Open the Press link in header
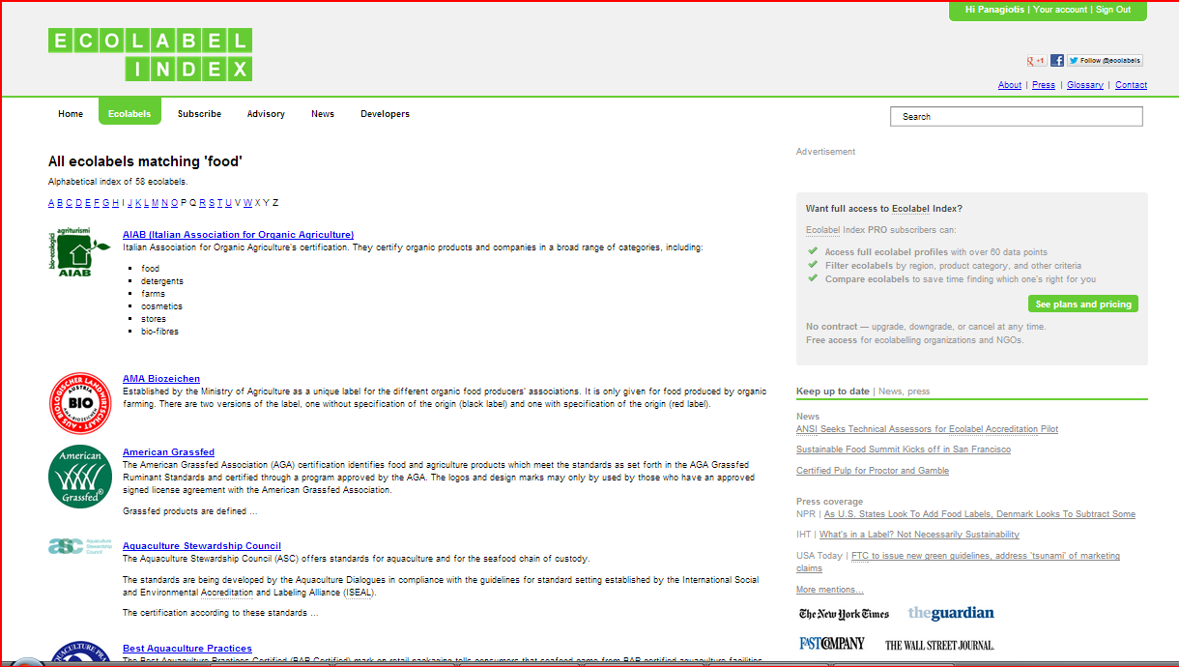Screen dimensions: 1179x667 click(x=1044, y=85)
